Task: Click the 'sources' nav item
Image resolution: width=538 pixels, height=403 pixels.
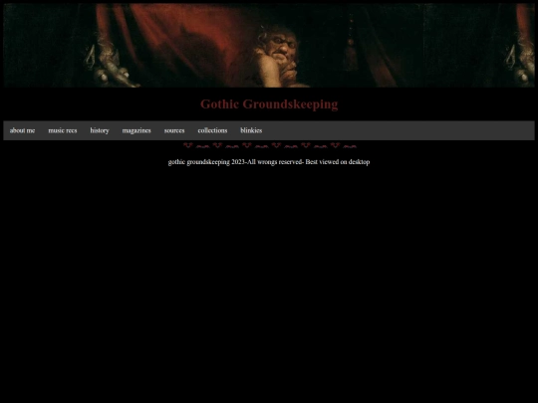Action: pyautogui.click(x=174, y=130)
